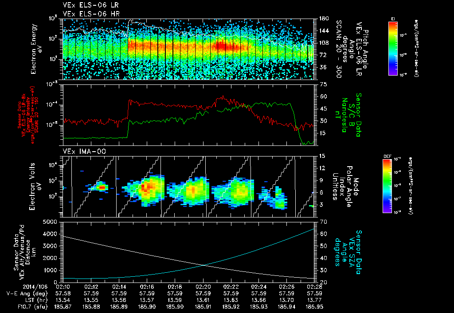Click the 'SCAN: 20 - 300' label

click(x=338, y=49)
